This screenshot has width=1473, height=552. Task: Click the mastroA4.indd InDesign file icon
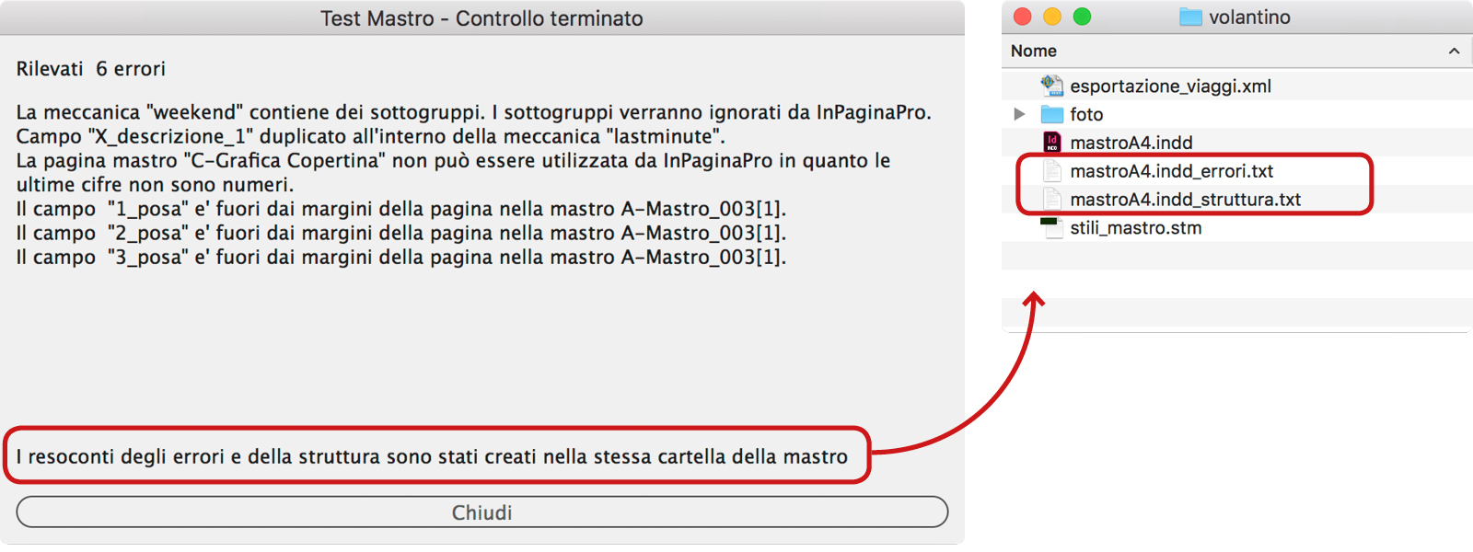[x=1051, y=143]
